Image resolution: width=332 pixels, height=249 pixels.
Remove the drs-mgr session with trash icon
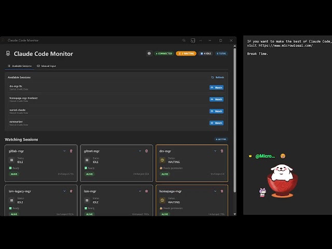point(222,151)
